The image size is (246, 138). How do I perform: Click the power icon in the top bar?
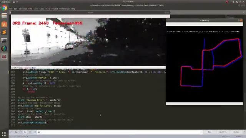click(x=241, y=2)
